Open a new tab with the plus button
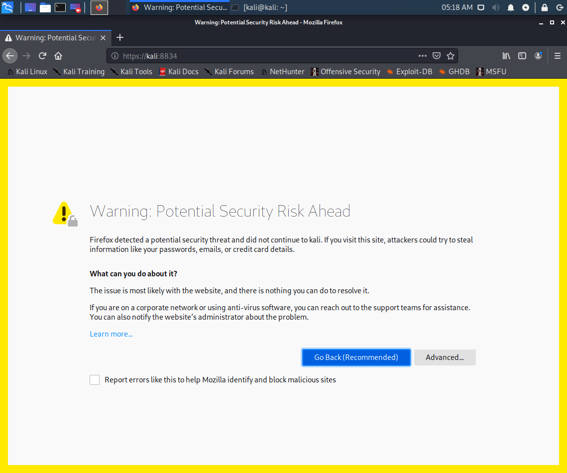The image size is (567, 473). (x=120, y=37)
